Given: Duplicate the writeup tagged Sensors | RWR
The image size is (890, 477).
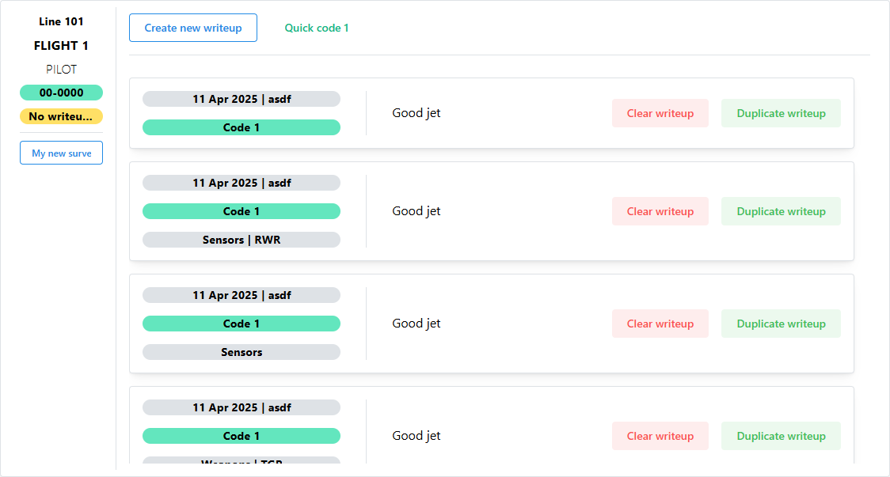Looking at the screenshot, I should click(x=781, y=211).
